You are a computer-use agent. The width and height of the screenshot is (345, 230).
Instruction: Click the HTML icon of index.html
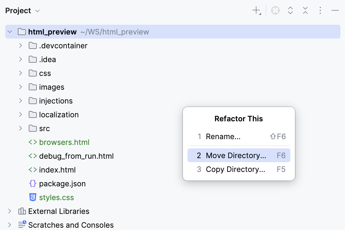pyautogui.click(x=33, y=170)
